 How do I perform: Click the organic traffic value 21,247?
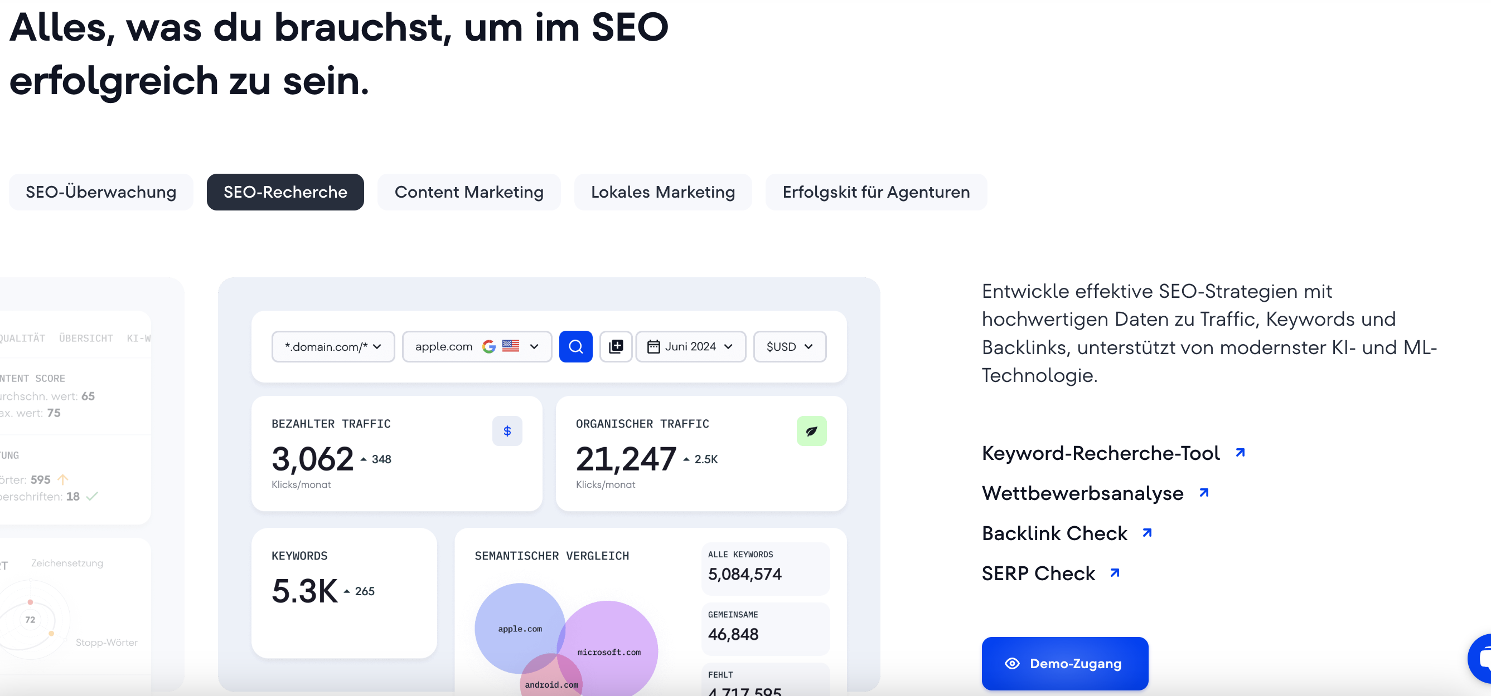(626, 459)
